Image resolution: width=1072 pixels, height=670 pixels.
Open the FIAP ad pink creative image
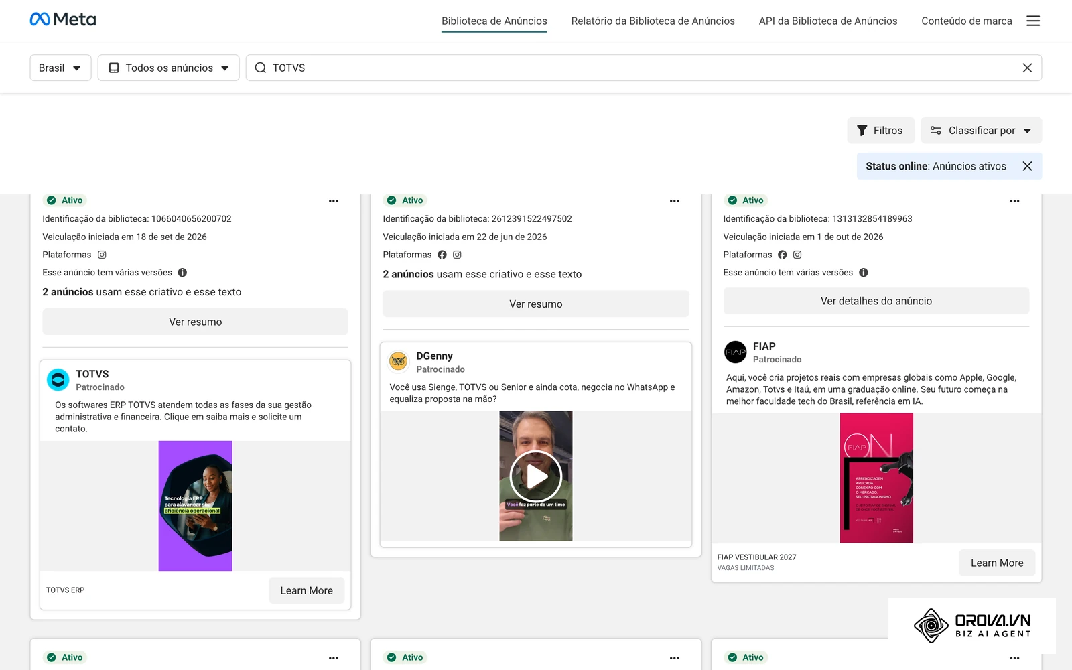pyautogui.click(x=876, y=478)
